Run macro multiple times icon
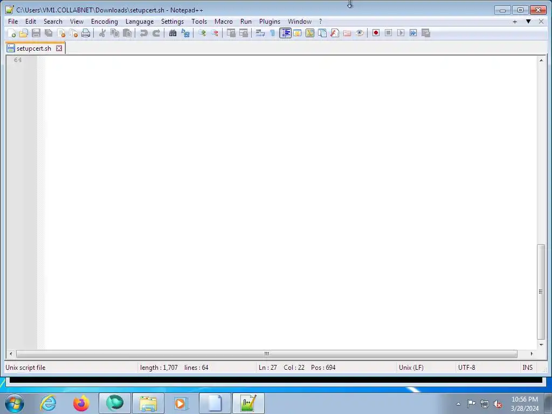 pos(413,33)
